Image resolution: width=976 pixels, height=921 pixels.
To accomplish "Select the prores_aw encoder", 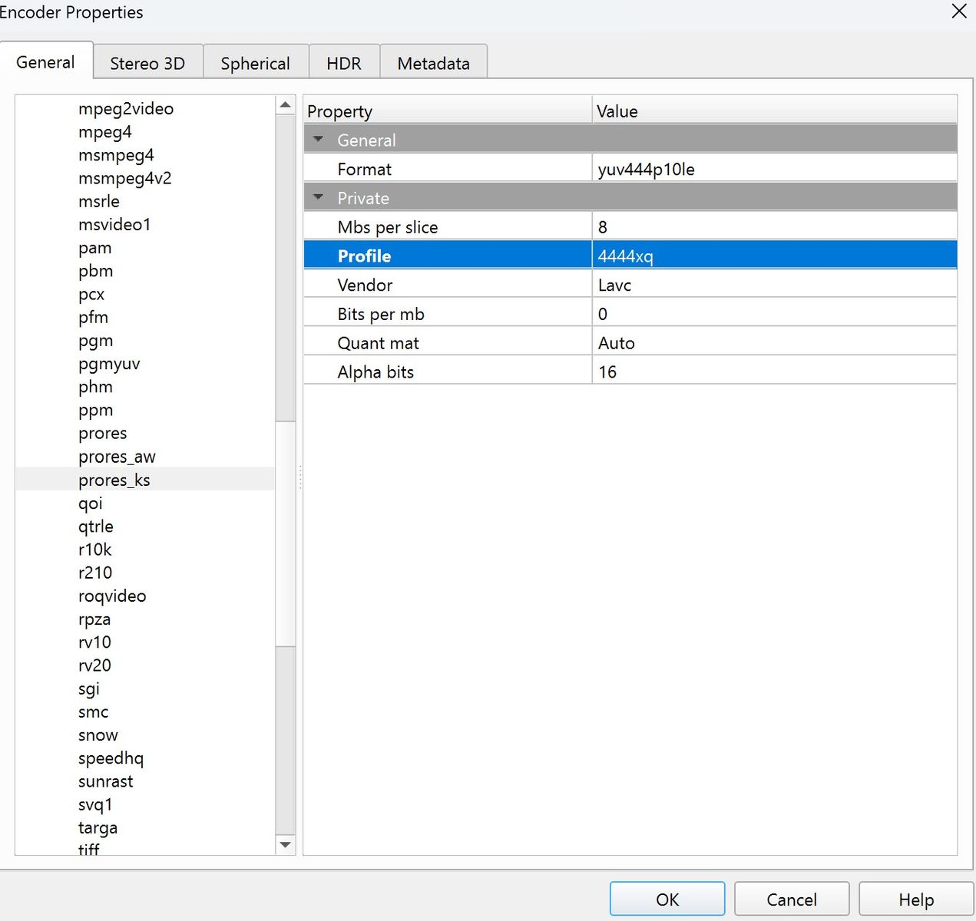I will point(117,457).
